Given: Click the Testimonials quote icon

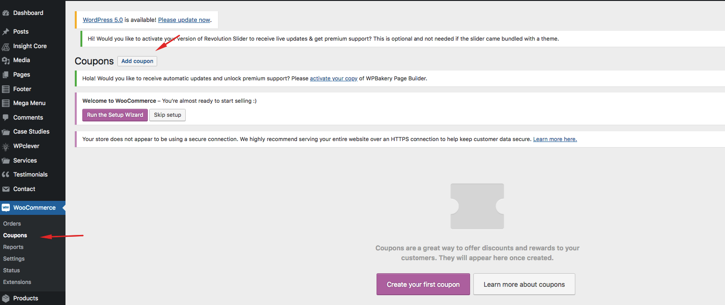Looking at the screenshot, I should (x=6, y=175).
